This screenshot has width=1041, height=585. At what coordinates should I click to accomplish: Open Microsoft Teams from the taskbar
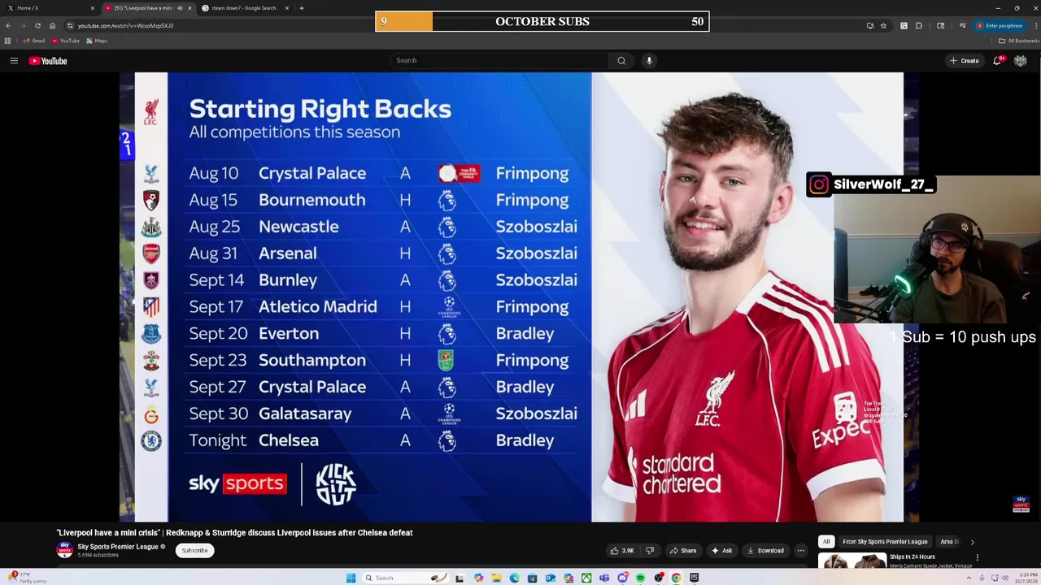click(603, 578)
